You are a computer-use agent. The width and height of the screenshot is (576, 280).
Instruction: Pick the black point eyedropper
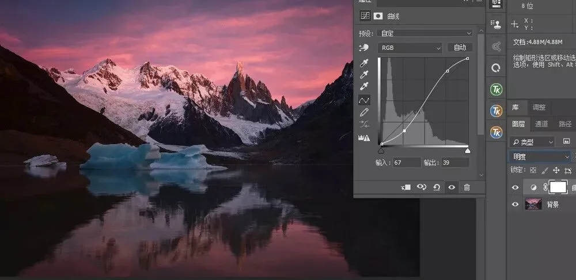[x=363, y=63]
